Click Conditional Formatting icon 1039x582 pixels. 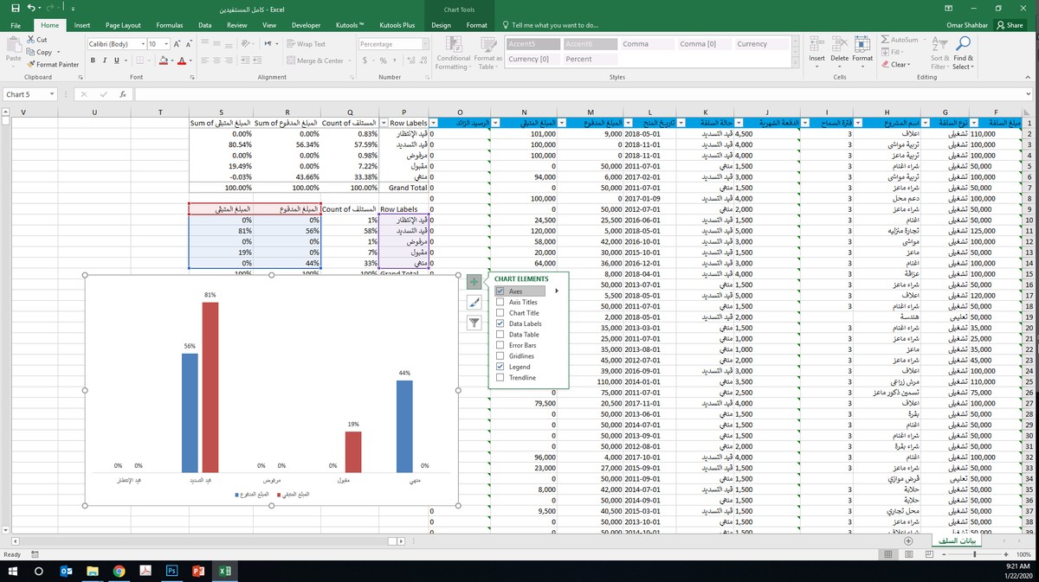click(x=453, y=44)
